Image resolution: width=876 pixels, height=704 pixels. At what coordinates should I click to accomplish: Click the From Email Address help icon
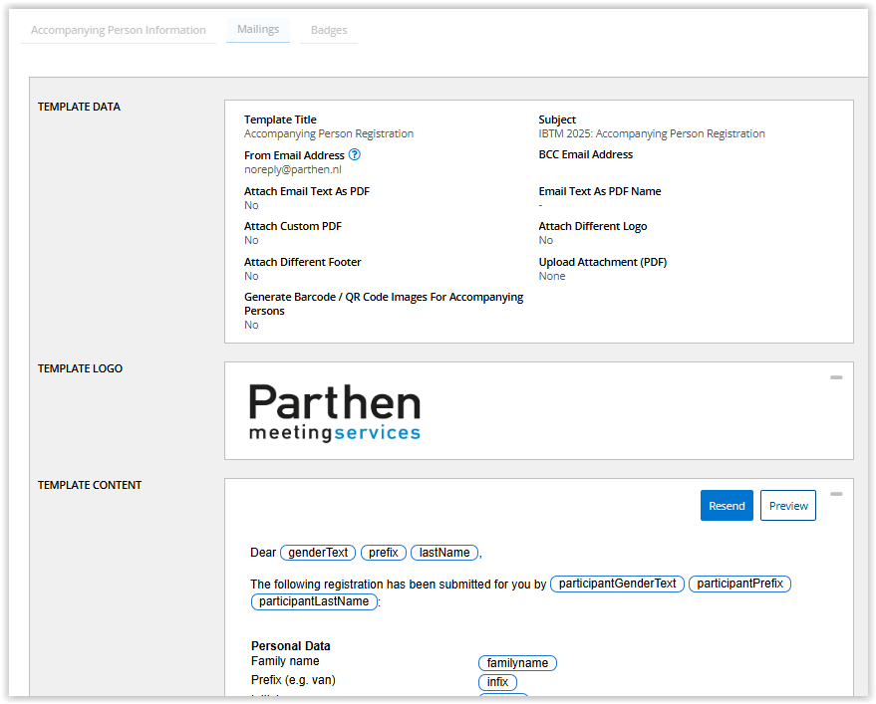click(355, 155)
